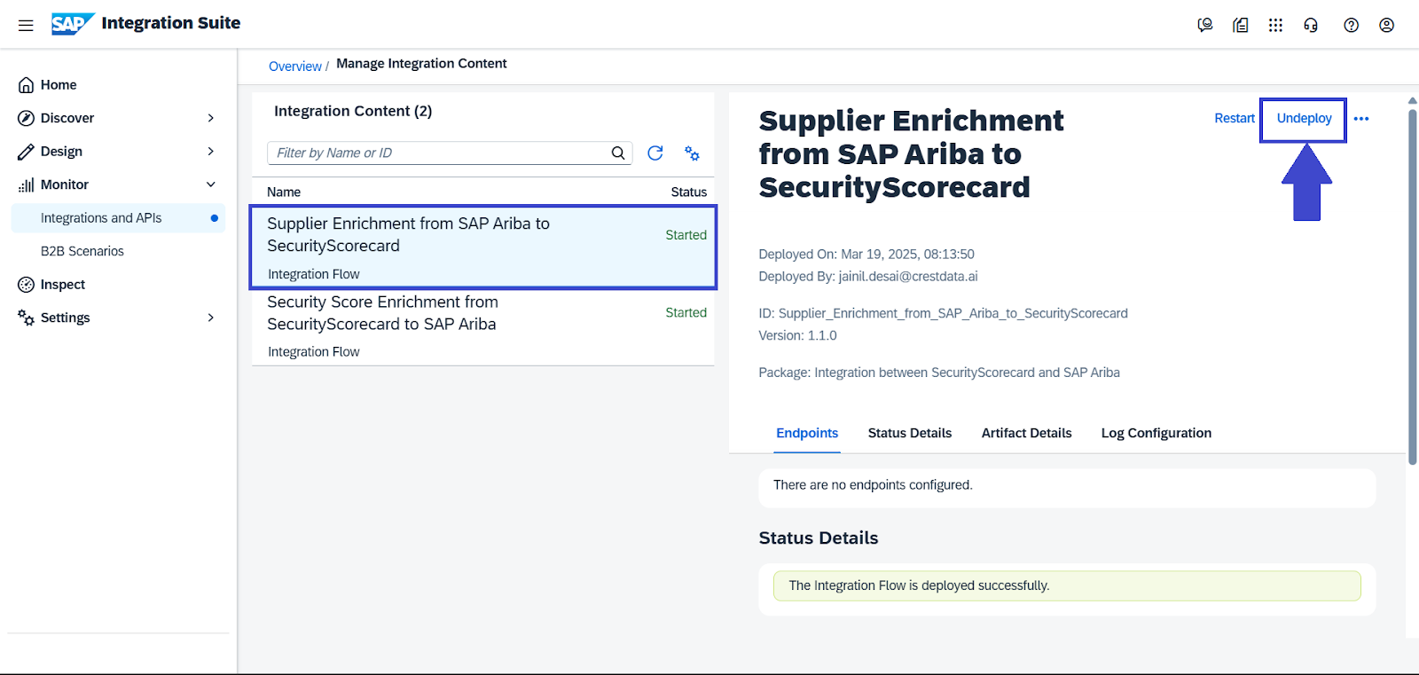Switch to the Status Details tab
The height and width of the screenshot is (675, 1419).
coord(910,433)
